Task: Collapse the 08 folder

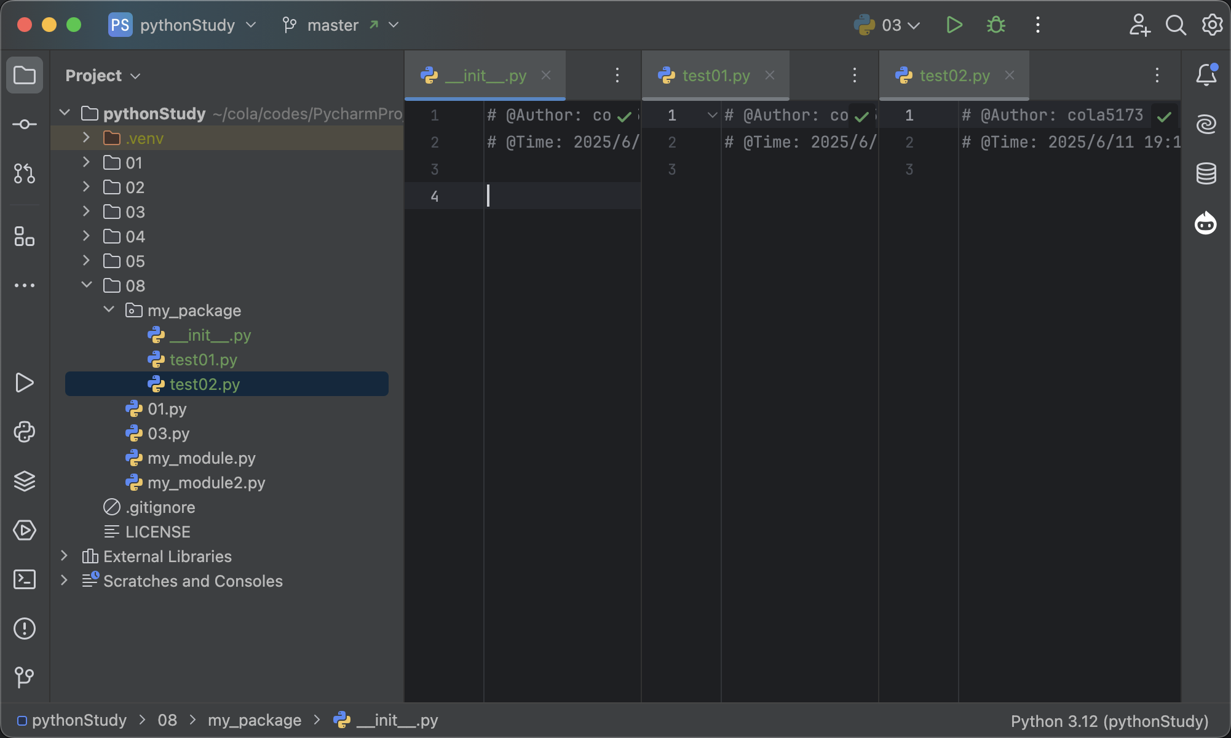Action: tap(87, 285)
